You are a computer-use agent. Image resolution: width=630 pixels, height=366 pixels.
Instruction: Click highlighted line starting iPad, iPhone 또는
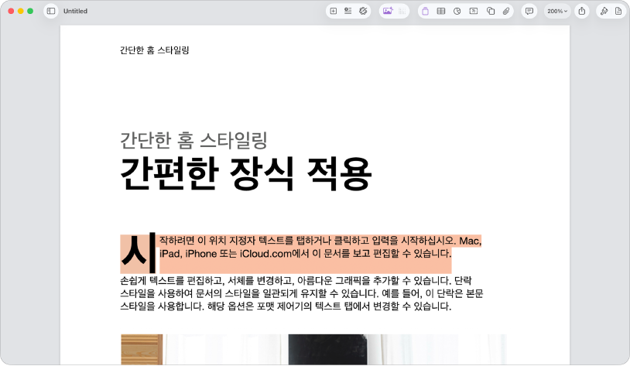coord(306,254)
